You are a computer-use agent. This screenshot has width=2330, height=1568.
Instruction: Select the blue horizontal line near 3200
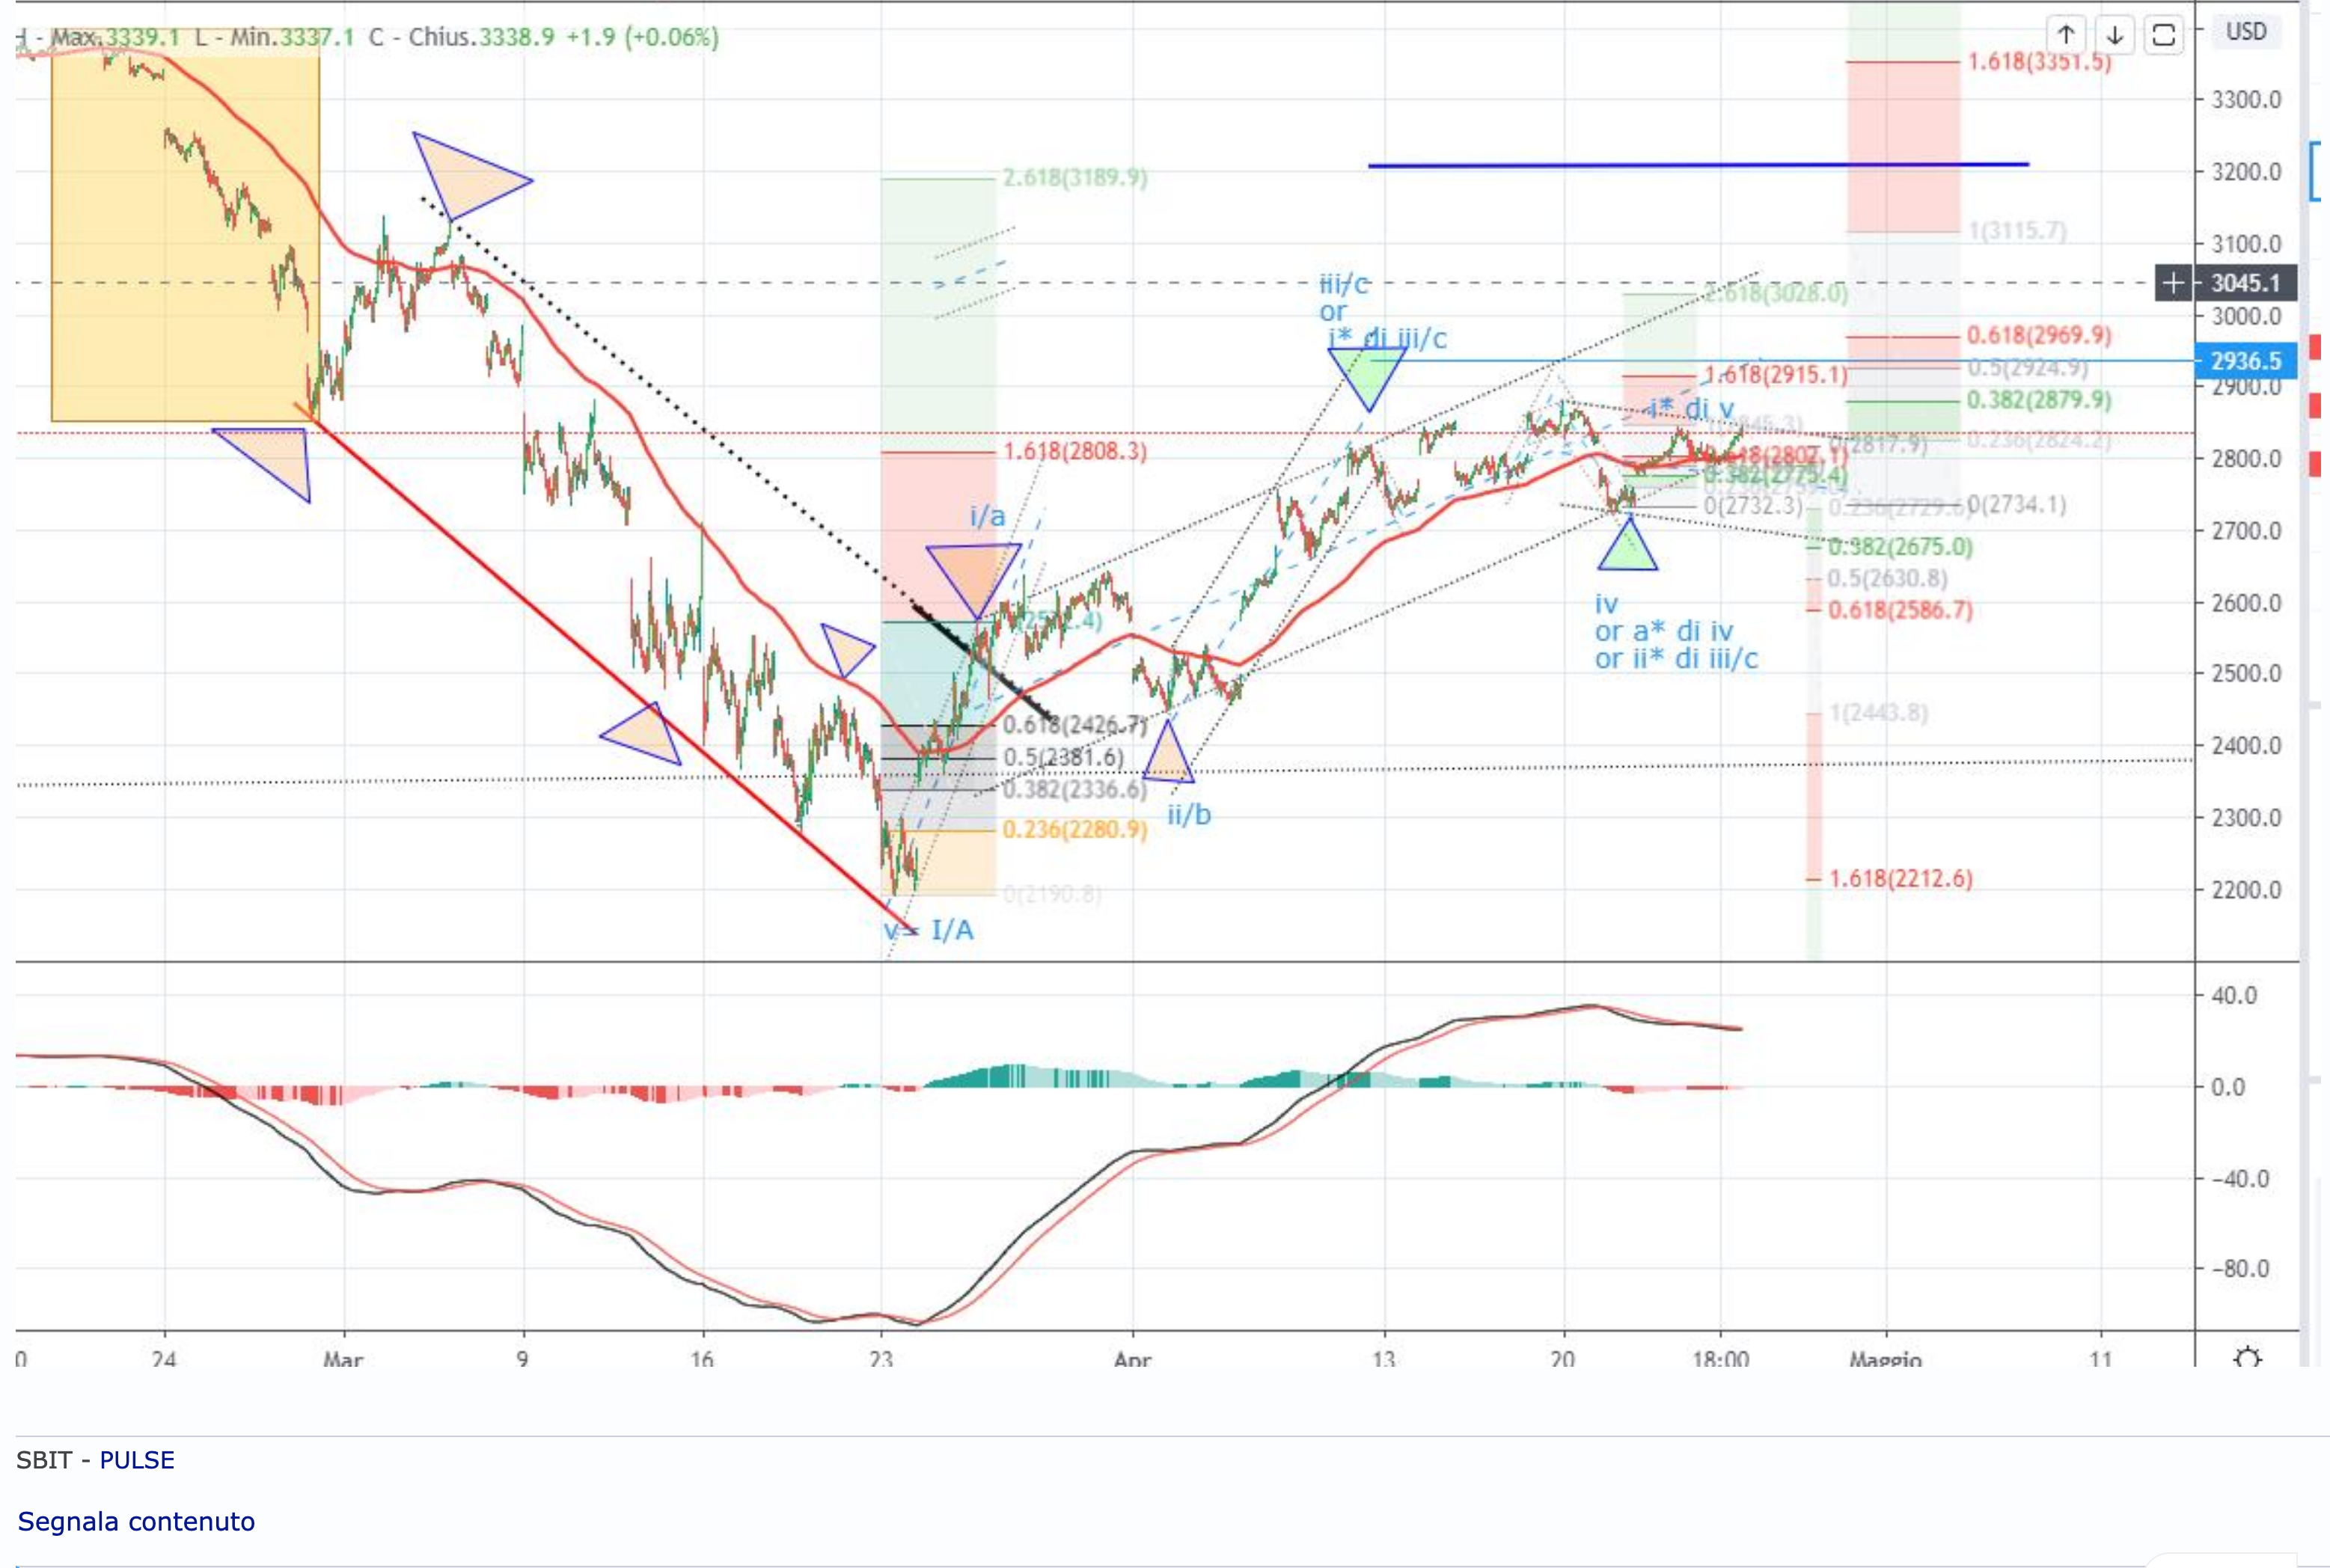1698,165
